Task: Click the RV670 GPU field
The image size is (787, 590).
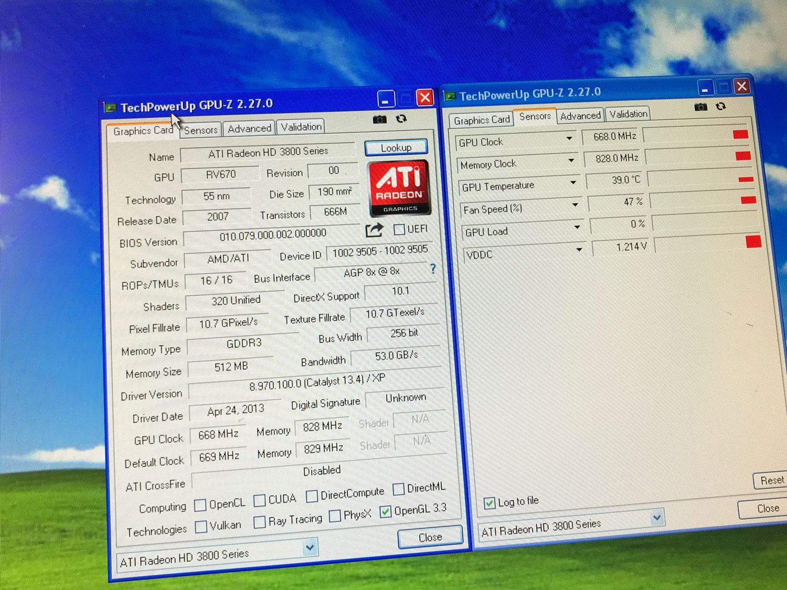Action: pyautogui.click(x=220, y=175)
